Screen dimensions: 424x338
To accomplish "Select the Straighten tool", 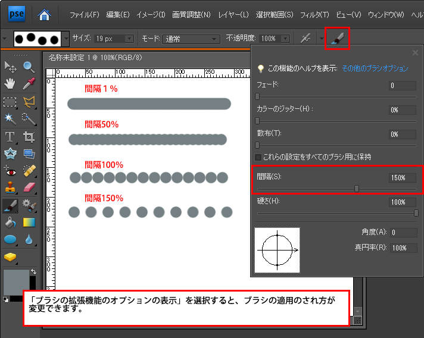I will [29, 154].
